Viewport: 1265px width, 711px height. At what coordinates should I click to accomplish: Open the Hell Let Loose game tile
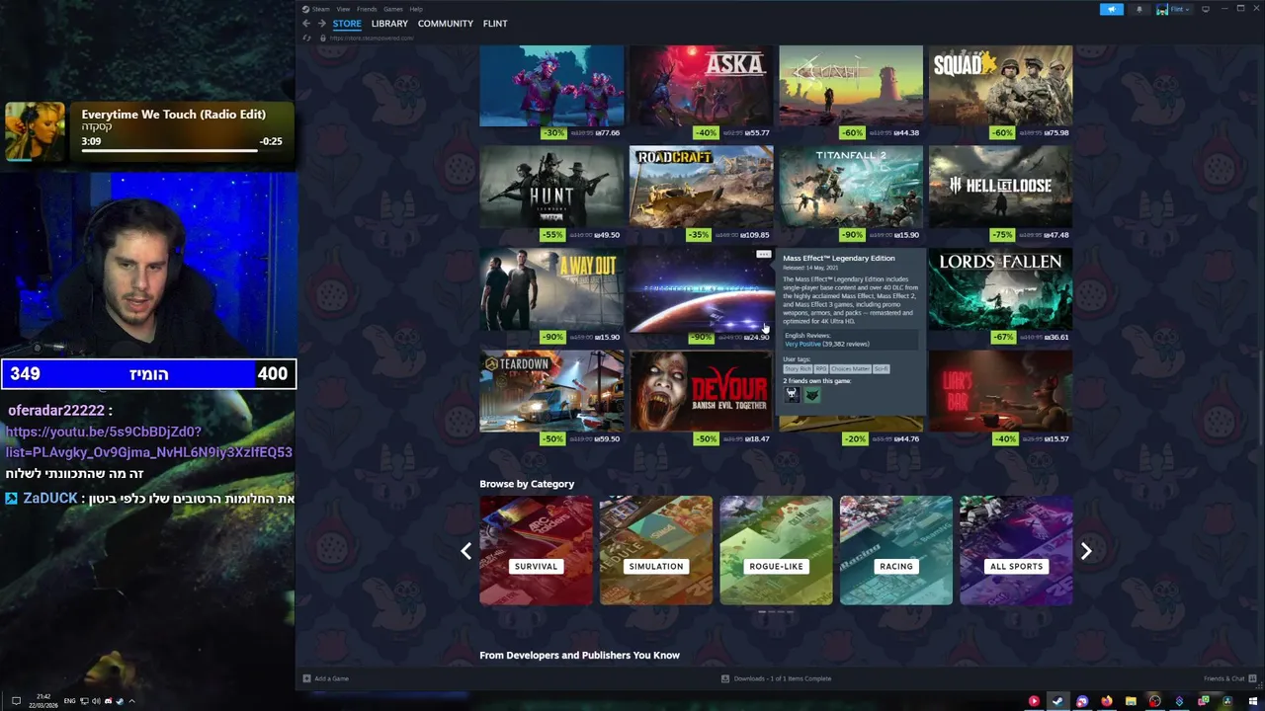1000,188
